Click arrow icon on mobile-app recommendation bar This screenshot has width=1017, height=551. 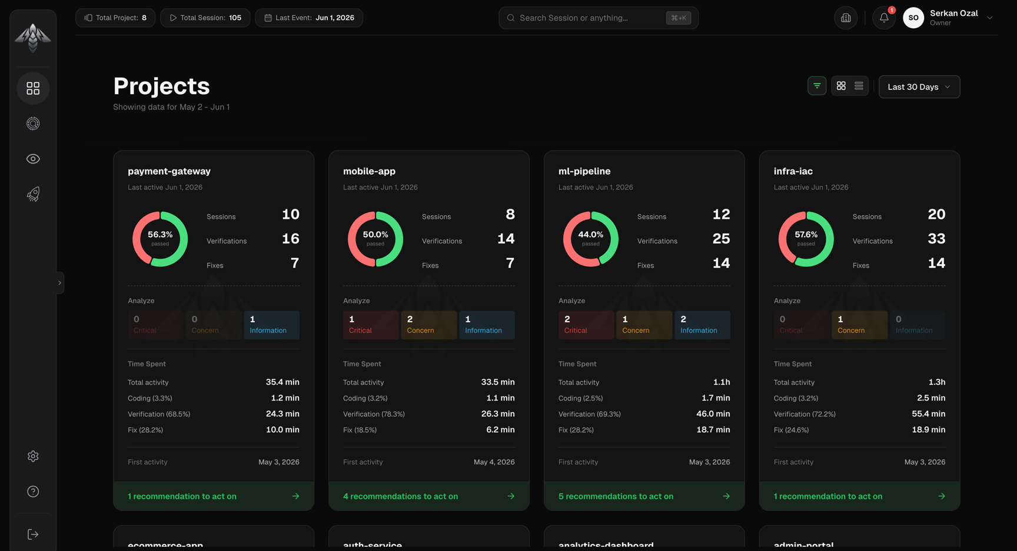point(511,496)
